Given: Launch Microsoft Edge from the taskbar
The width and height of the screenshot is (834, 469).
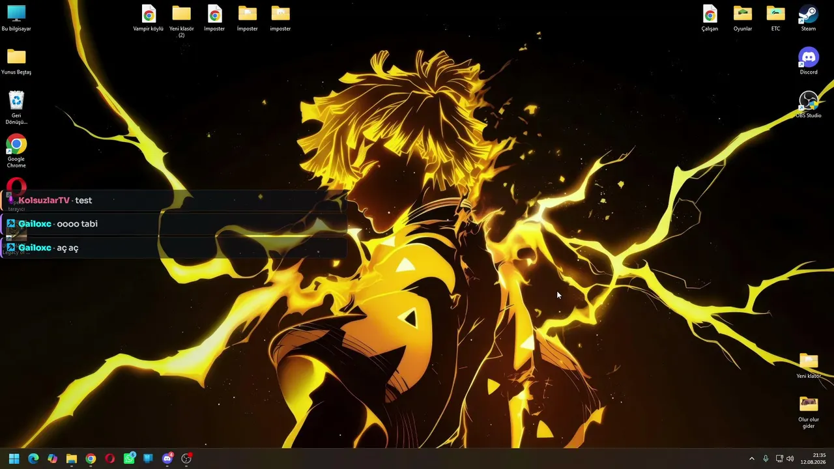Looking at the screenshot, I should coord(33,459).
